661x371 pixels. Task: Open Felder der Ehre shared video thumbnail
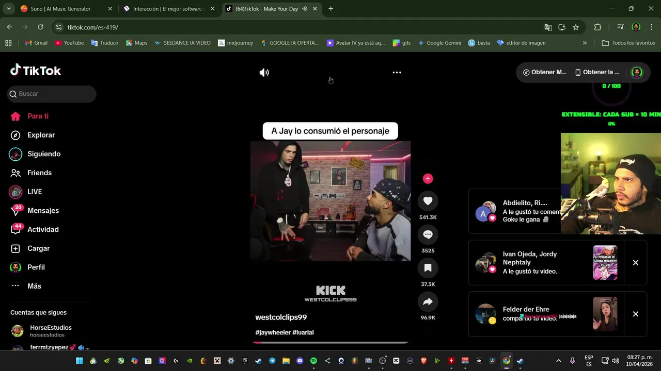click(605, 314)
